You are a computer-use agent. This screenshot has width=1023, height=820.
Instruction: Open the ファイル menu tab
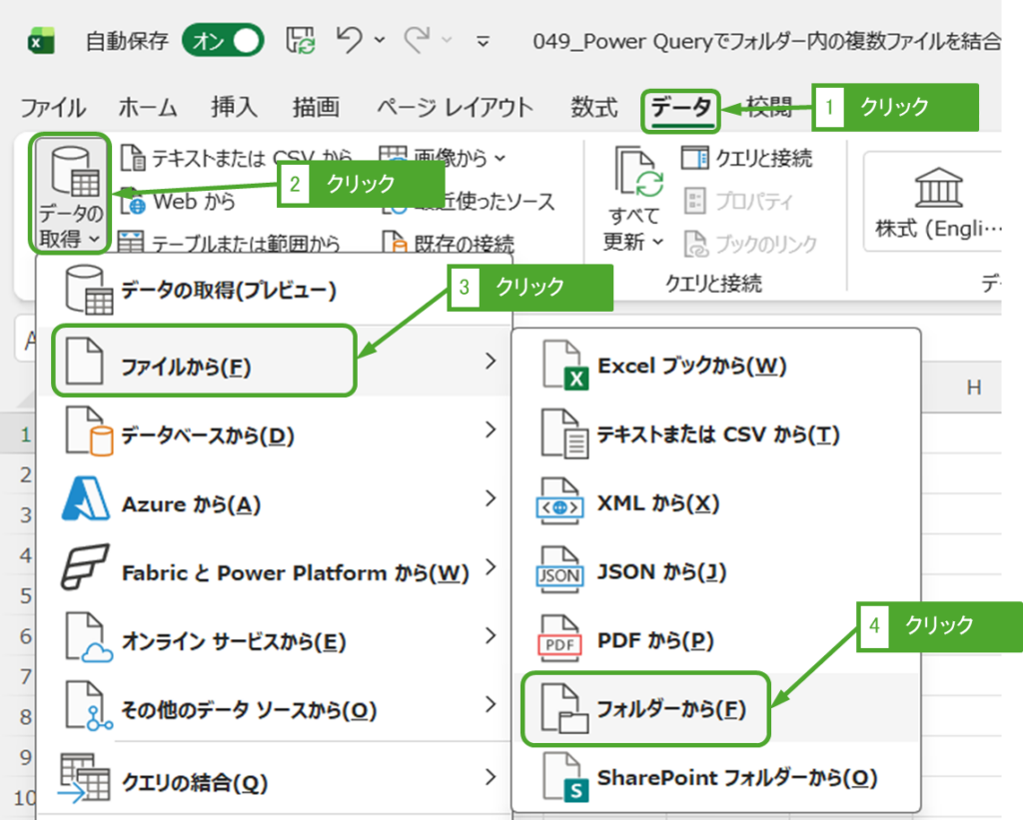click(x=53, y=108)
